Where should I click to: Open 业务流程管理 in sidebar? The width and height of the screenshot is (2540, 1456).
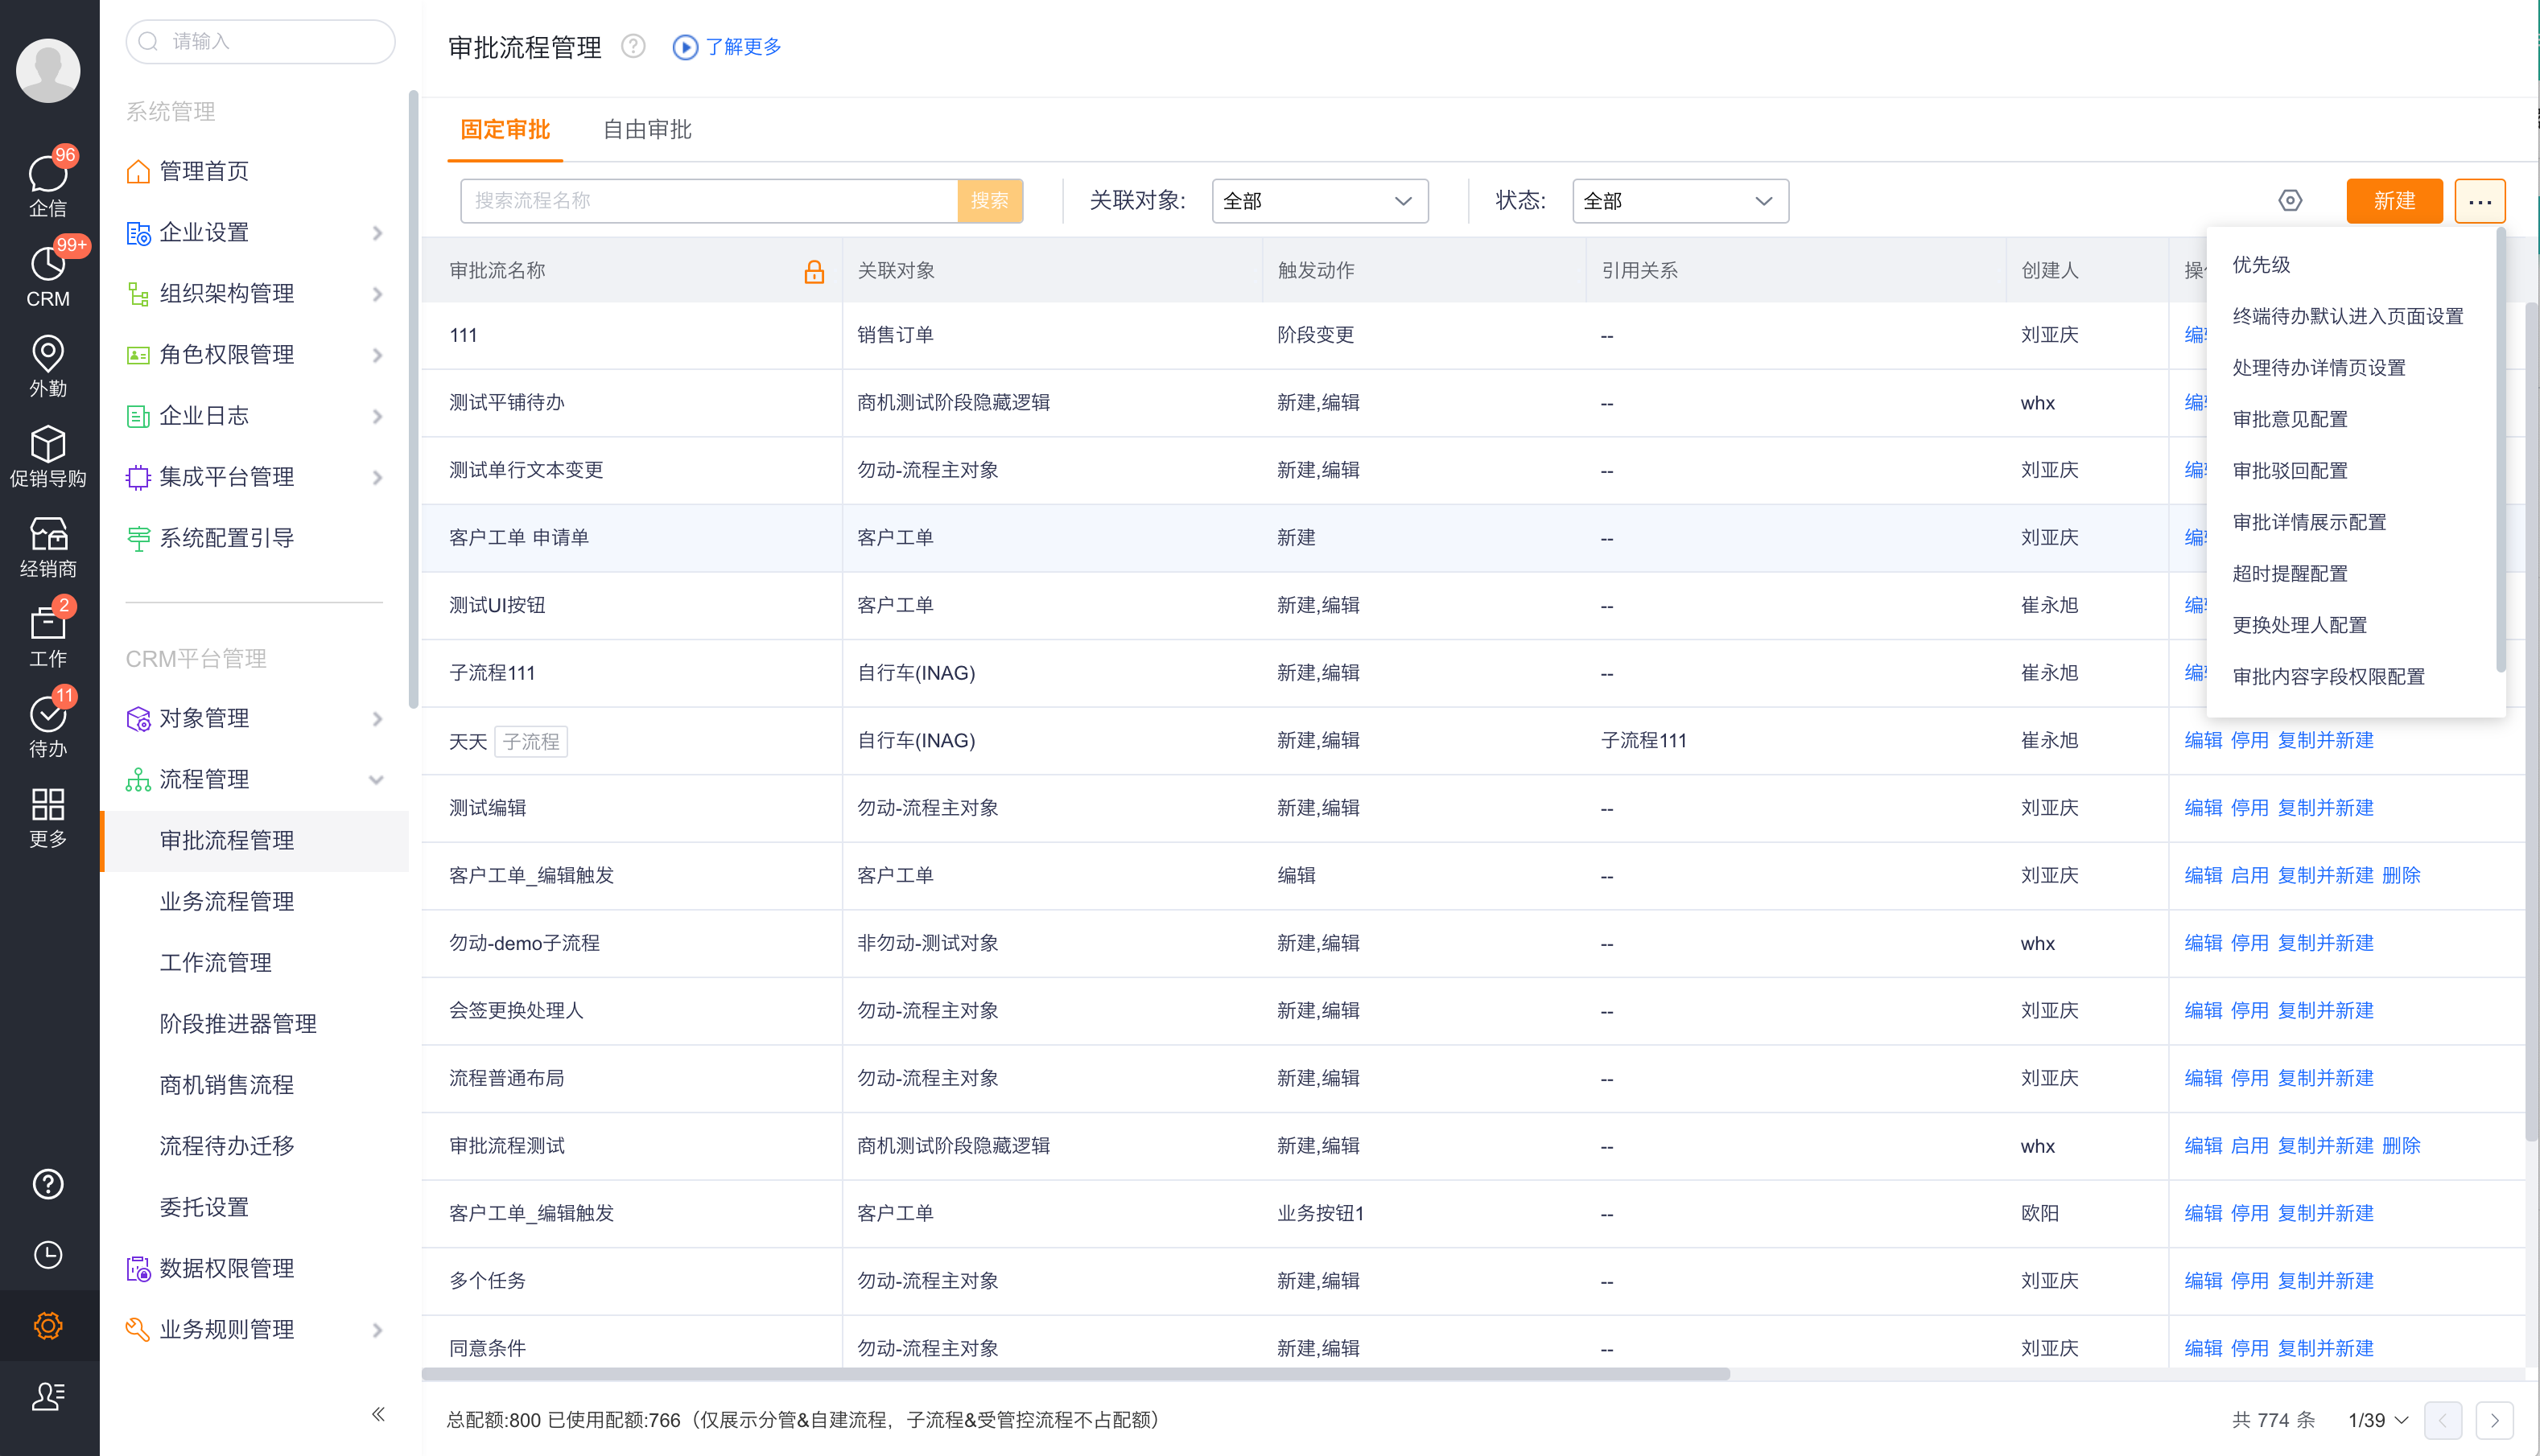pos(226,901)
